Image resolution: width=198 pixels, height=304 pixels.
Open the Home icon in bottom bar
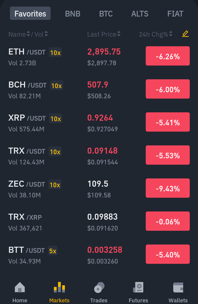(x=20, y=287)
